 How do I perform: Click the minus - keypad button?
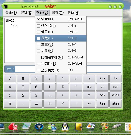coord(50,95)
